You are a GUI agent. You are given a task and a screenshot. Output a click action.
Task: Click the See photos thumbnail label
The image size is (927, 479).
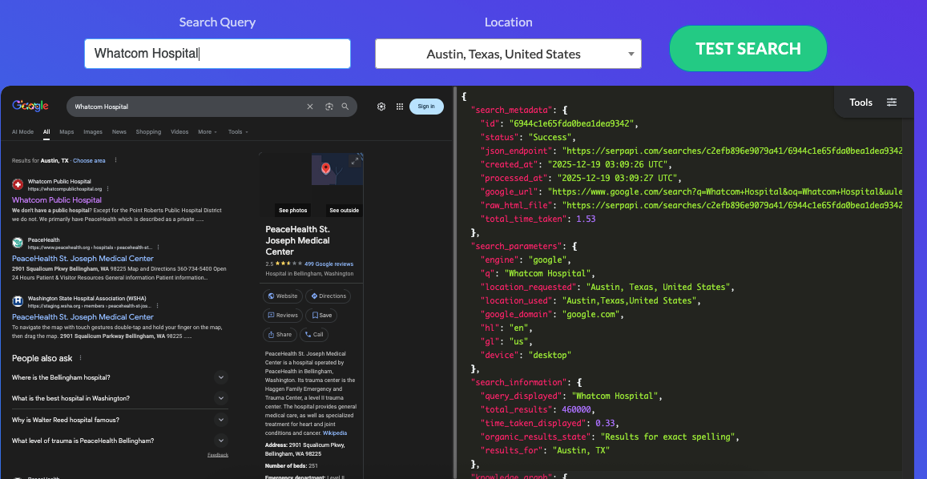(292, 211)
